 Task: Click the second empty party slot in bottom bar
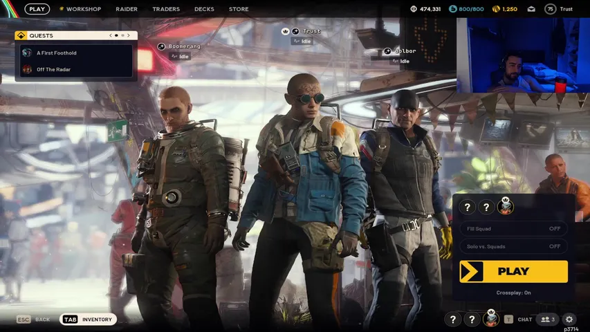pyautogui.click(x=472, y=320)
